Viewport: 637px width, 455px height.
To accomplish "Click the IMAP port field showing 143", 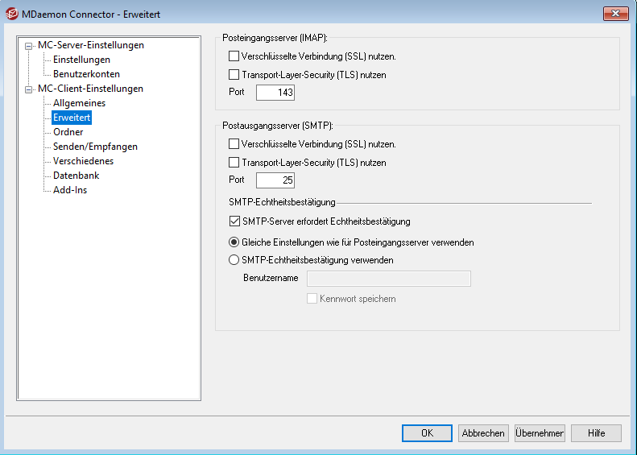I will pos(275,93).
